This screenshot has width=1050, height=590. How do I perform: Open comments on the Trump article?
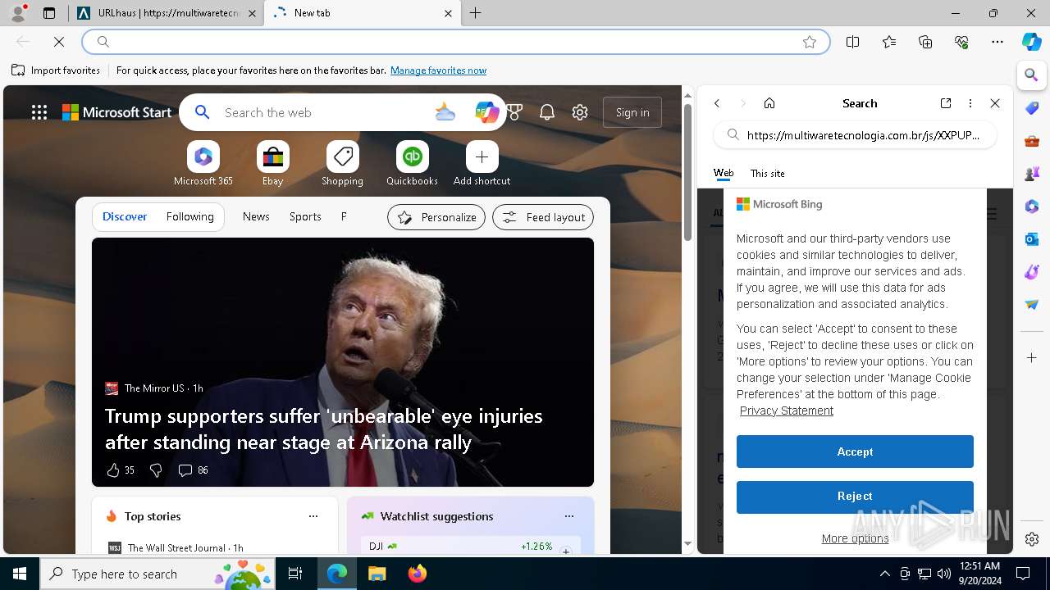tap(193, 470)
